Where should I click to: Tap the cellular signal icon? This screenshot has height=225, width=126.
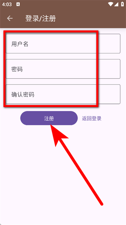(x=116, y=4)
